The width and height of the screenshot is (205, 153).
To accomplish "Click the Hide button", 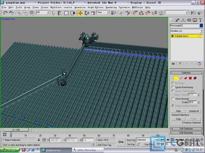I will (x=178, y=111).
